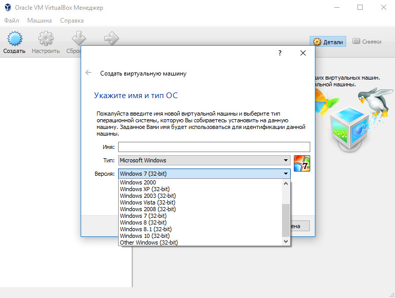Screen dimensions: 395x298
Task: Click the Сбросить down-arrow toolbar icon
Action: point(79,39)
